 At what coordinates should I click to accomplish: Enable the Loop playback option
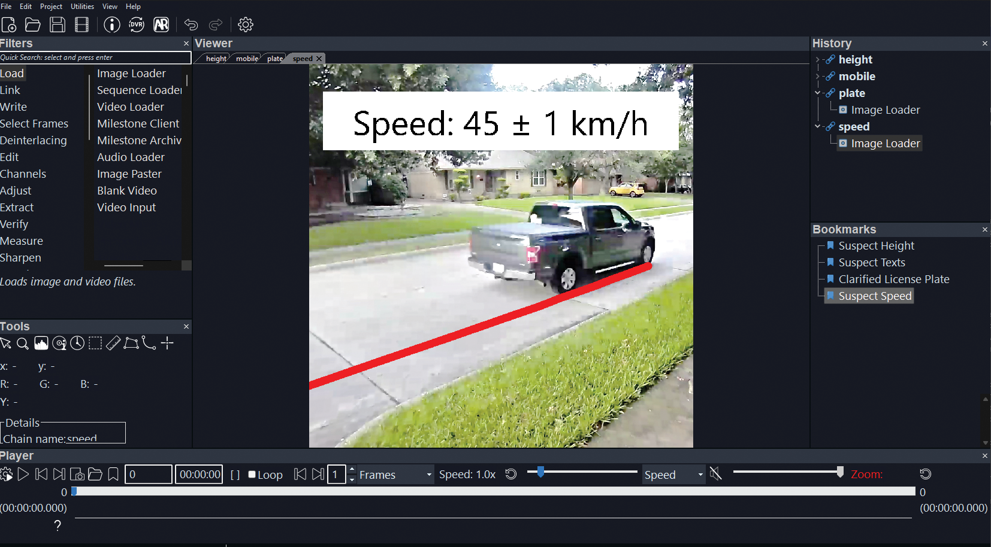(252, 474)
